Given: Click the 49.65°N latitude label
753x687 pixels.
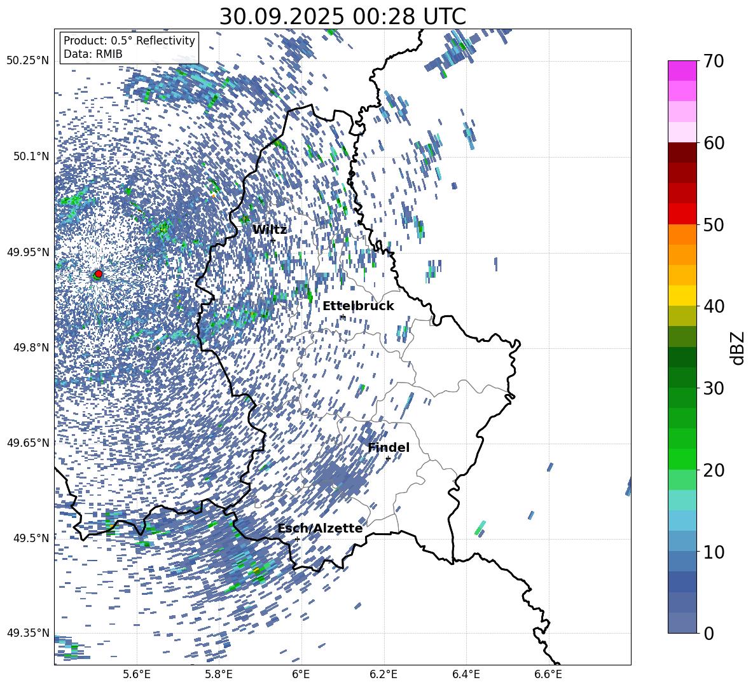Looking at the screenshot, I should (x=28, y=442).
